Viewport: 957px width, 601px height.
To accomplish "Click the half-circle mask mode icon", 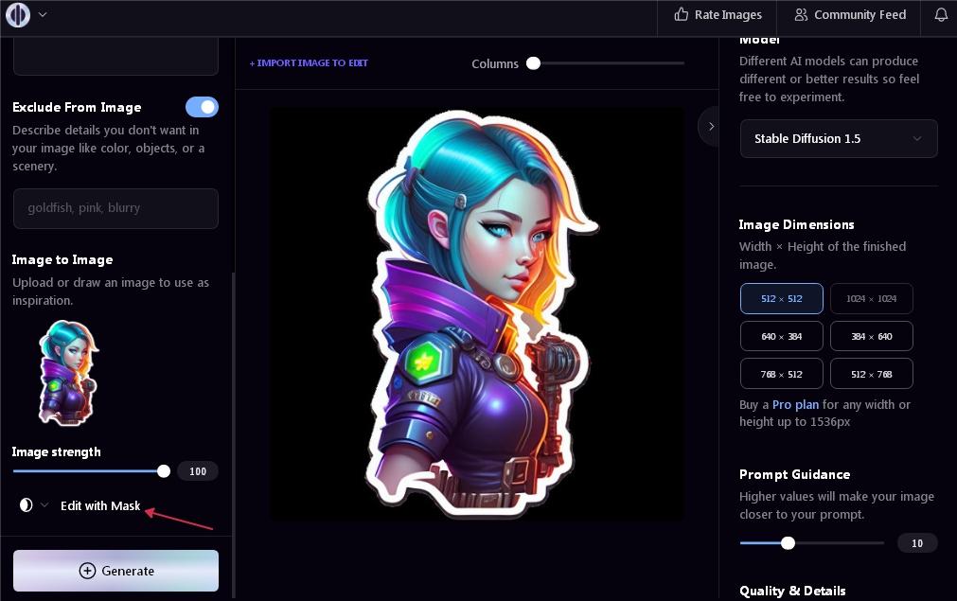I will click(x=26, y=505).
